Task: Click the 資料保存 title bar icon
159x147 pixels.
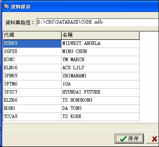Action: point(6,7)
